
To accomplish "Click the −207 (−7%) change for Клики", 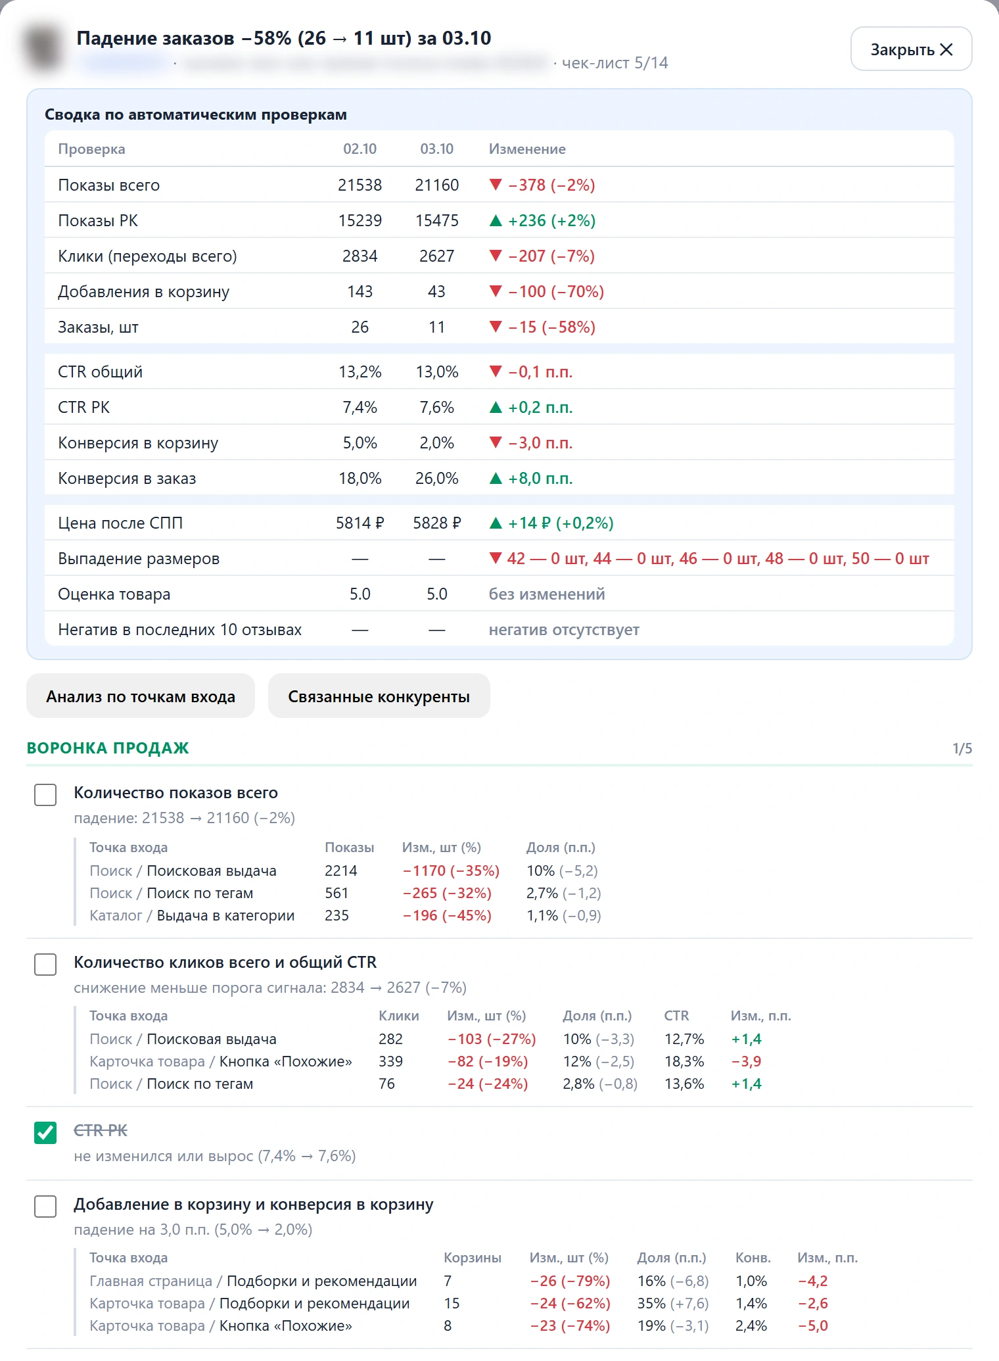I will tap(542, 256).
